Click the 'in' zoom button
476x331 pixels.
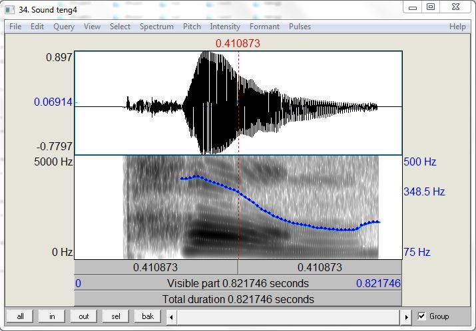click(52, 316)
